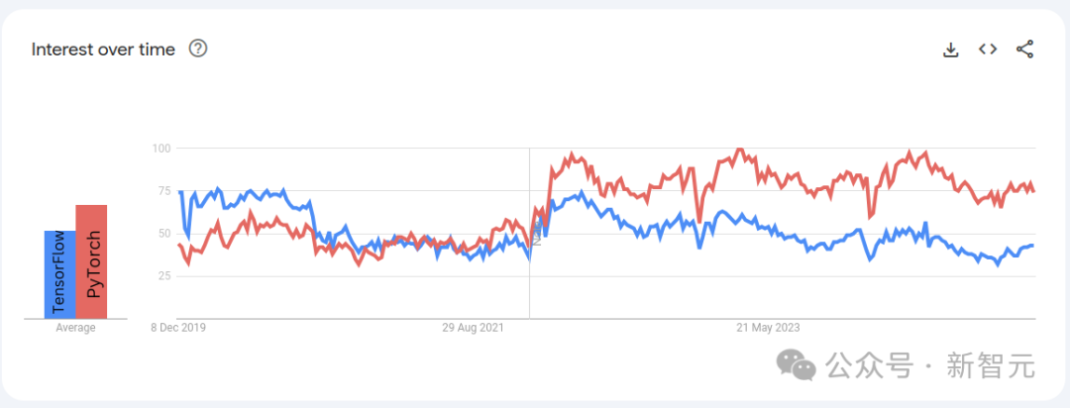Click the Interest over time heading
Image resolution: width=1070 pixels, height=408 pixels.
(x=103, y=50)
